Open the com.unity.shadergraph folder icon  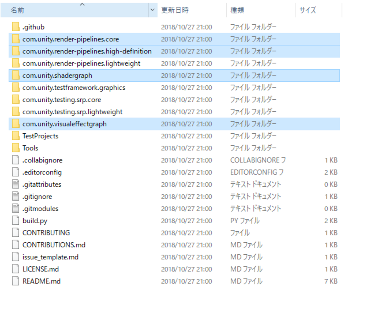pyautogui.click(x=15, y=75)
